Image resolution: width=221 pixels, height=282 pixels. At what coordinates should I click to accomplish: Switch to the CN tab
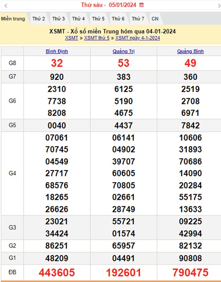155,19
